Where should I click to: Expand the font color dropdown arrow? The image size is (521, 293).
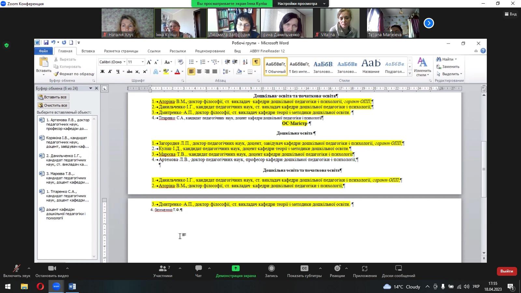[182, 72]
